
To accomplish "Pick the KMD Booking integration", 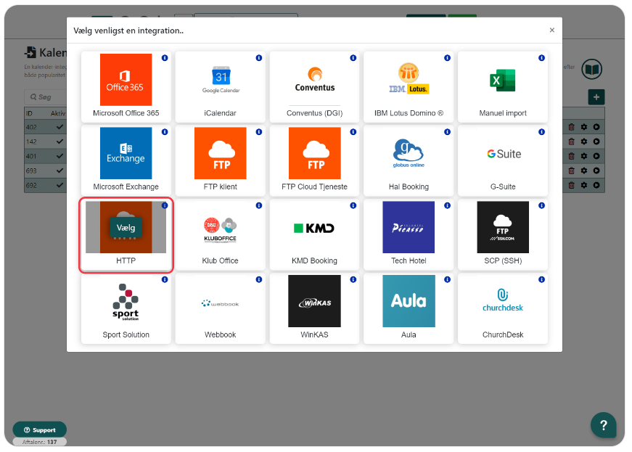I will (x=314, y=234).
